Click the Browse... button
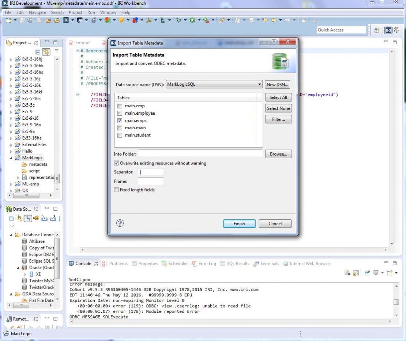This screenshot has height=341, width=406. coord(278,154)
